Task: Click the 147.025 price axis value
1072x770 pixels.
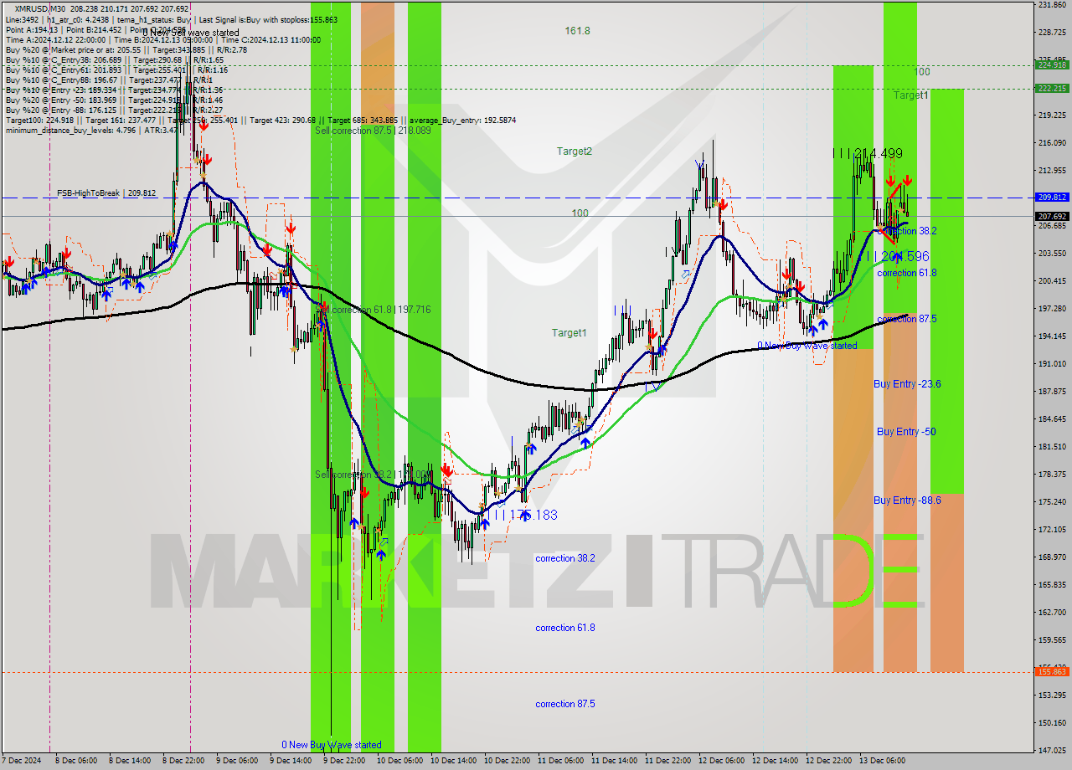Action: [1053, 750]
